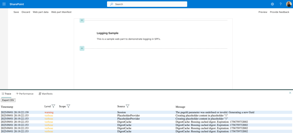This screenshot has width=293, height=133.
Task: Open the SharePoint app launcher waffle
Action: 4,4
